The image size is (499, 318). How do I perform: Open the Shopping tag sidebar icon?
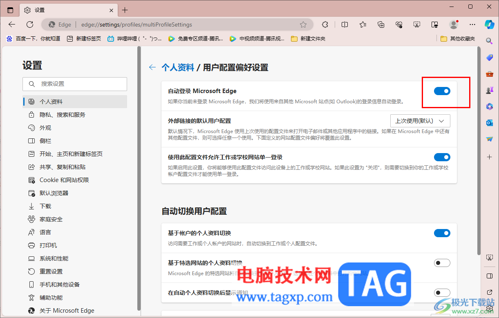[489, 58]
